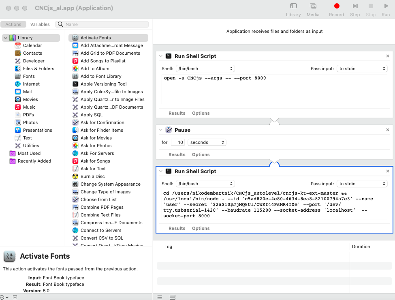Select the Internet category icon

click(x=18, y=84)
